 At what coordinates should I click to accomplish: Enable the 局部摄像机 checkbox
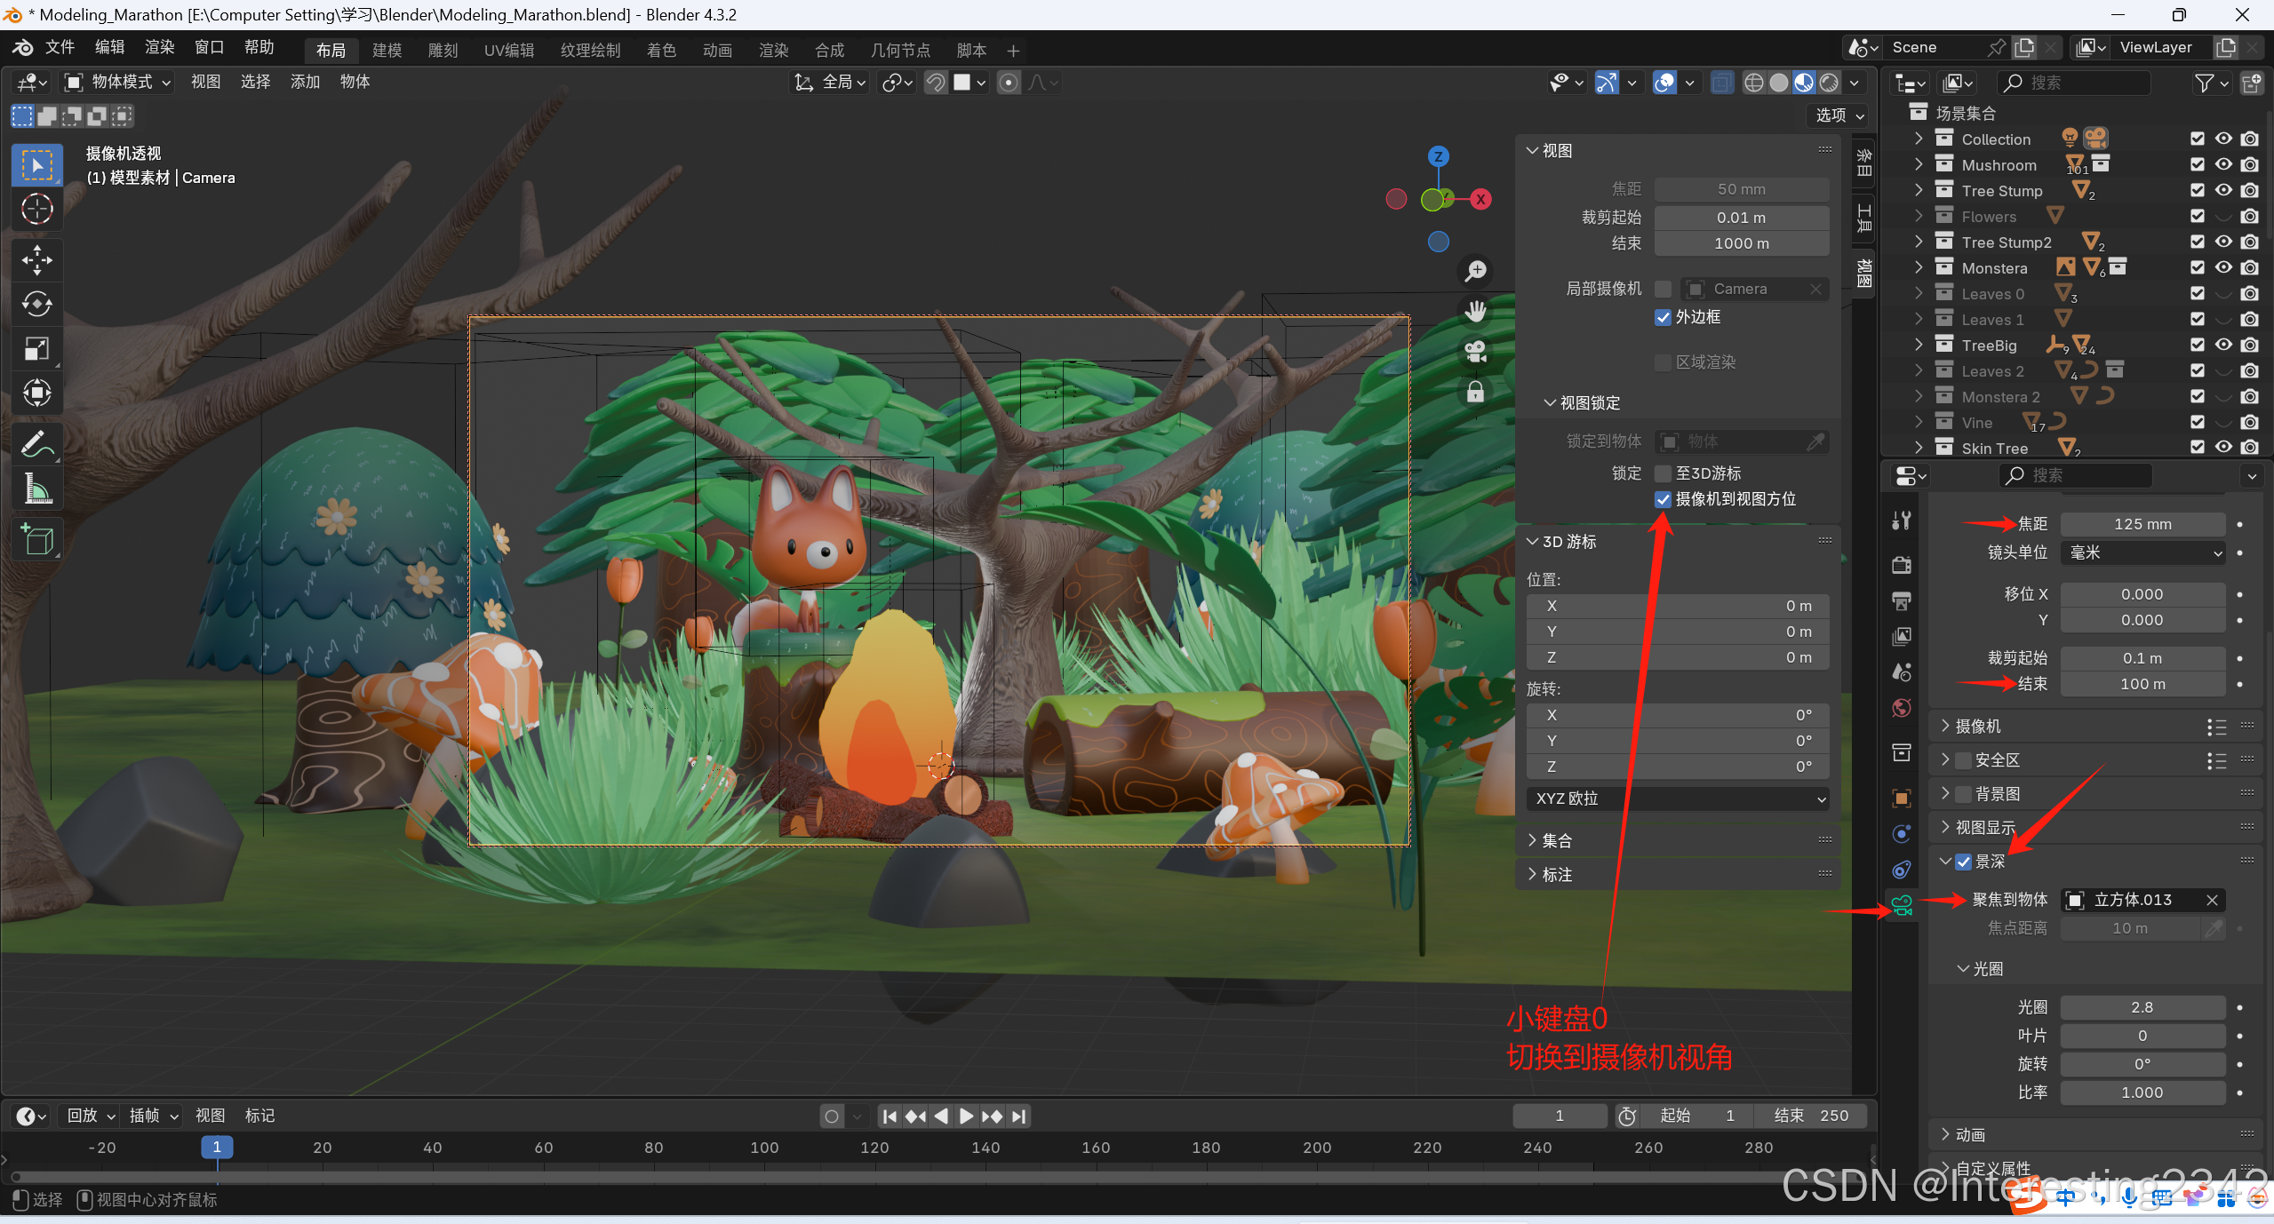pyautogui.click(x=1663, y=289)
